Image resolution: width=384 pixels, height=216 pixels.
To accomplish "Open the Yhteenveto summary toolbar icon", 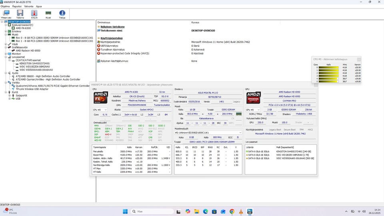I will click(x=6, y=14).
